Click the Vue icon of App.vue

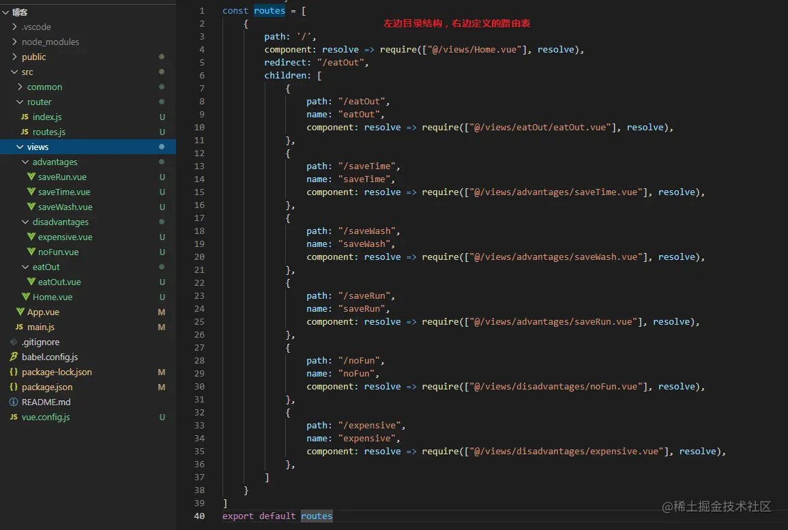coord(20,312)
